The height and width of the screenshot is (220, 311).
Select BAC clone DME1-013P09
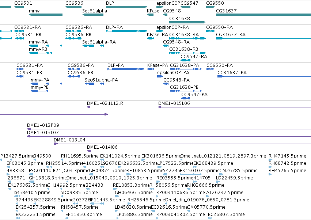[43, 125]
